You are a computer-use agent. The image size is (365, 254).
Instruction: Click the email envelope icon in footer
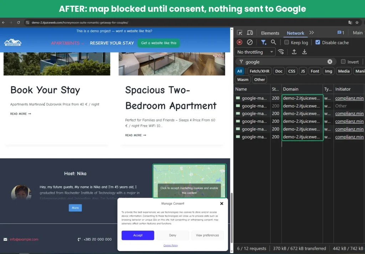(x=5, y=239)
